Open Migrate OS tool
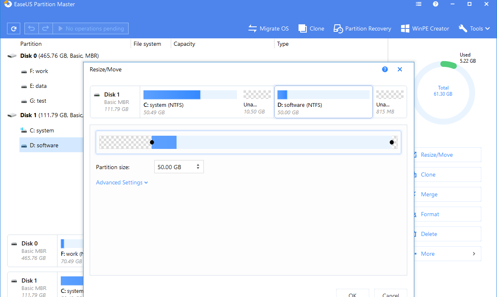The width and height of the screenshot is (497, 297). pyautogui.click(x=268, y=28)
